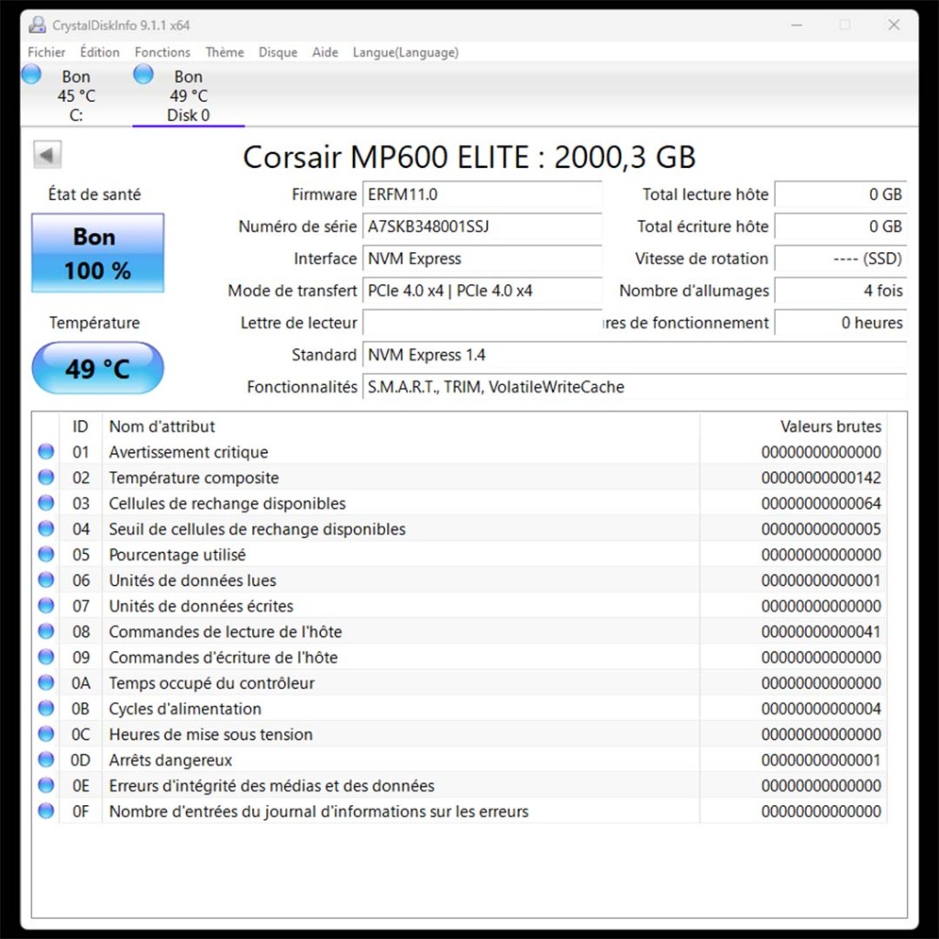939x939 pixels.
Task: Select raw value 0000000000142
Action: click(821, 478)
